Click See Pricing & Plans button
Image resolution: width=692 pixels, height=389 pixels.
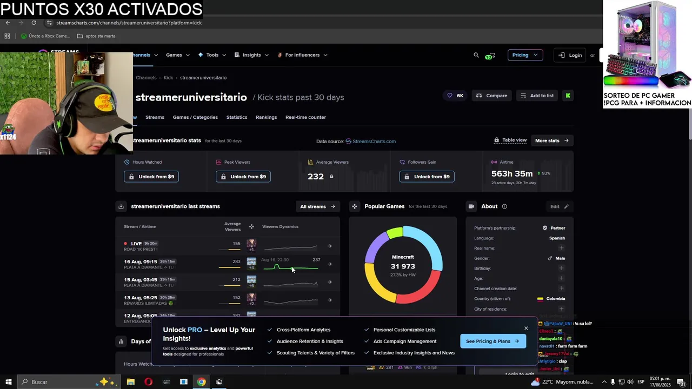493,341
